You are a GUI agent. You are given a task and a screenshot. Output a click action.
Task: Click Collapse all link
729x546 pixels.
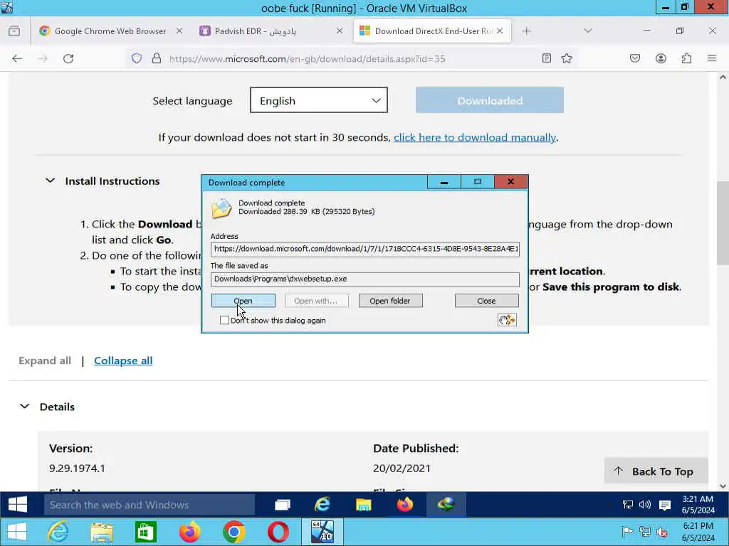click(x=123, y=360)
